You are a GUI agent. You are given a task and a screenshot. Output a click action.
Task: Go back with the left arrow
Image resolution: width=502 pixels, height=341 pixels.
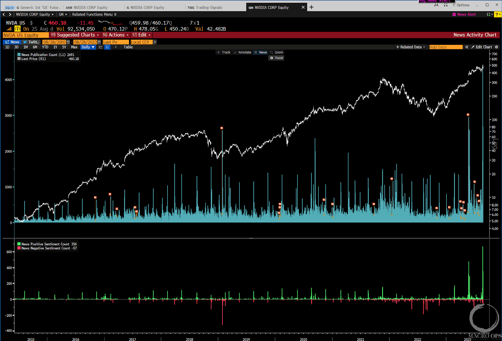4,14
